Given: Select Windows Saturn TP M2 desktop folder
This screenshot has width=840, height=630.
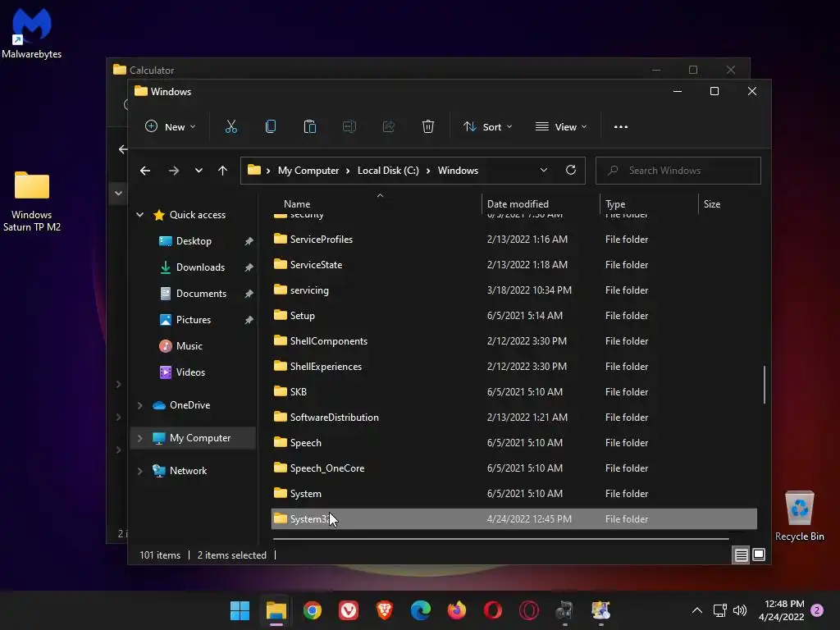Looking at the screenshot, I should pos(32,201).
